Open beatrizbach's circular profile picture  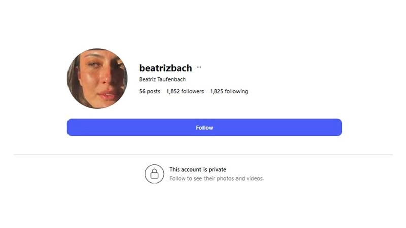tap(97, 79)
